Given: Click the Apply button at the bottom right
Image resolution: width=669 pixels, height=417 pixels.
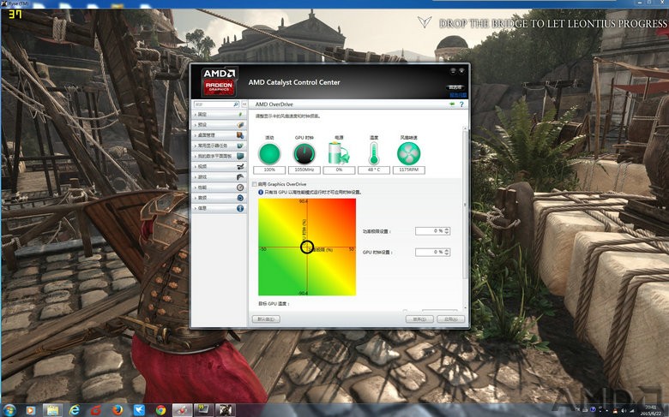Looking at the screenshot, I should click(x=450, y=319).
